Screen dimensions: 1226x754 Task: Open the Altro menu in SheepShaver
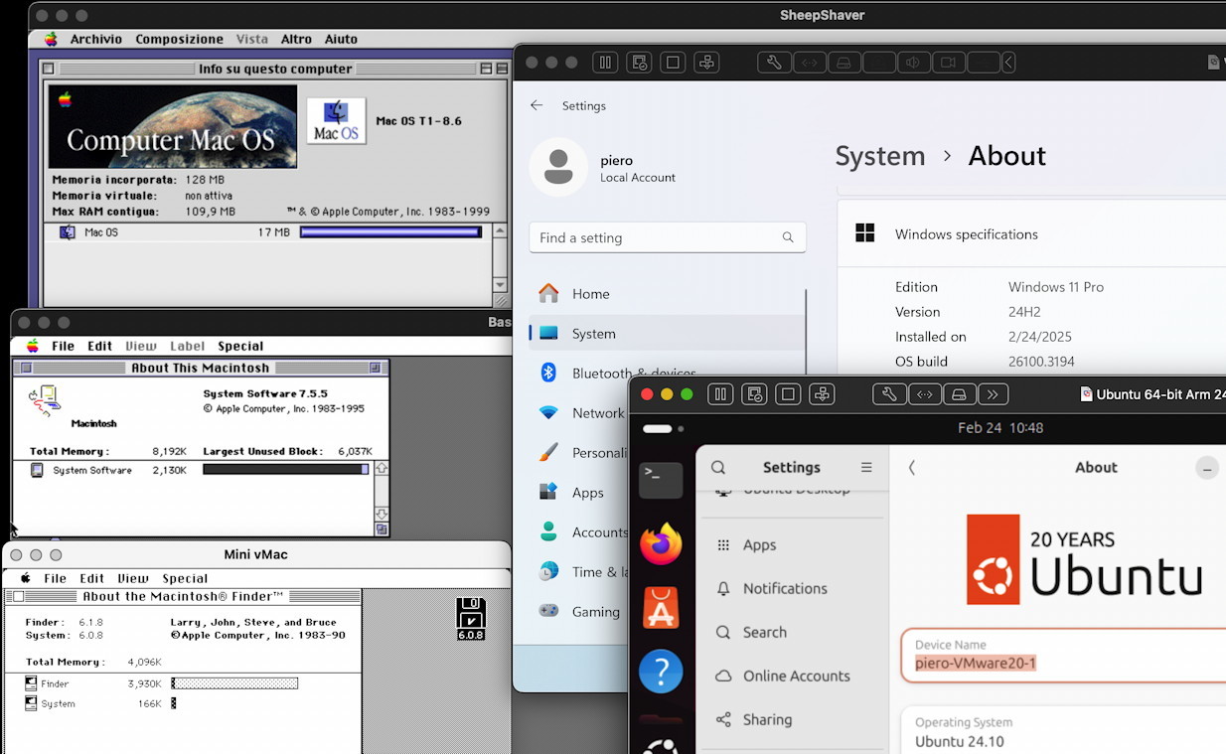(296, 39)
